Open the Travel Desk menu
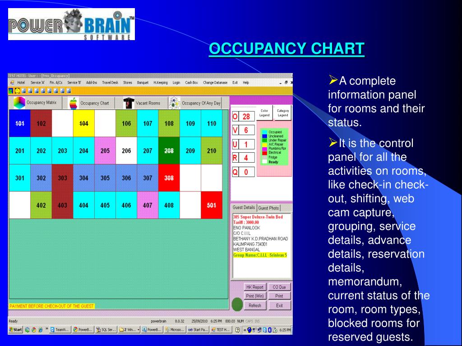This screenshot has height=346, width=462. (110, 83)
